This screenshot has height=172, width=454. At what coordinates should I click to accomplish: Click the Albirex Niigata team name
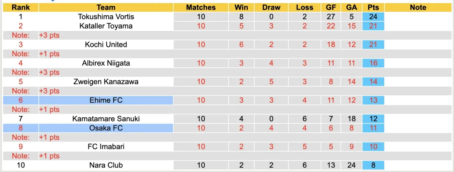106,63
